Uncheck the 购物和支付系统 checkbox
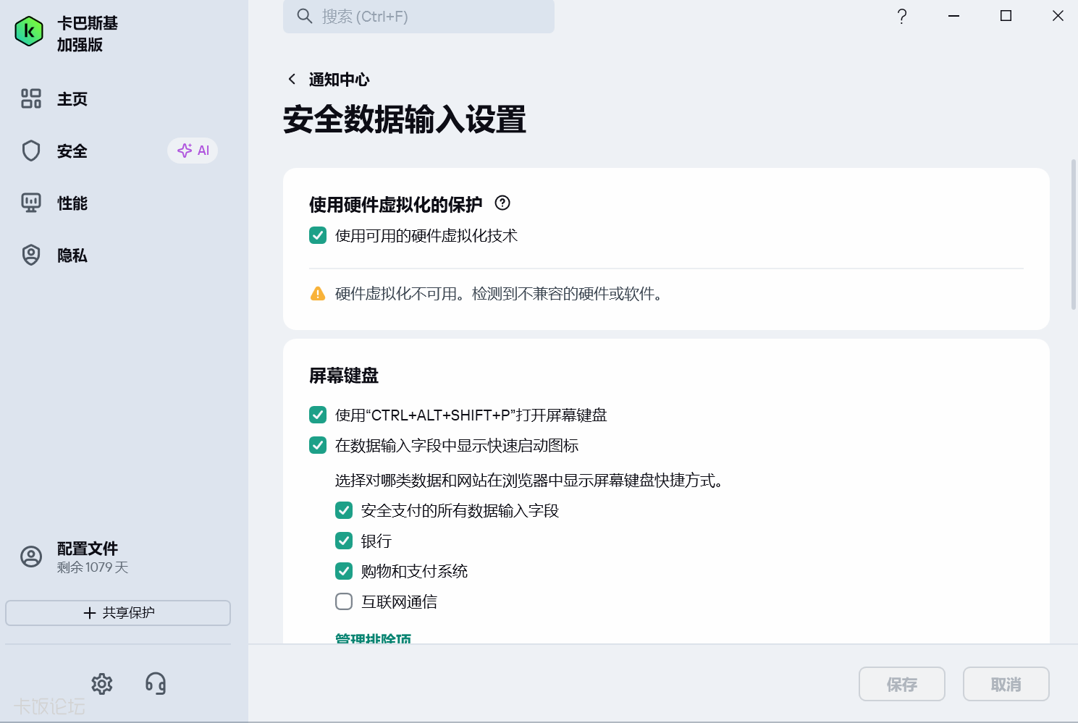The width and height of the screenshot is (1078, 723). [x=344, y=571]
